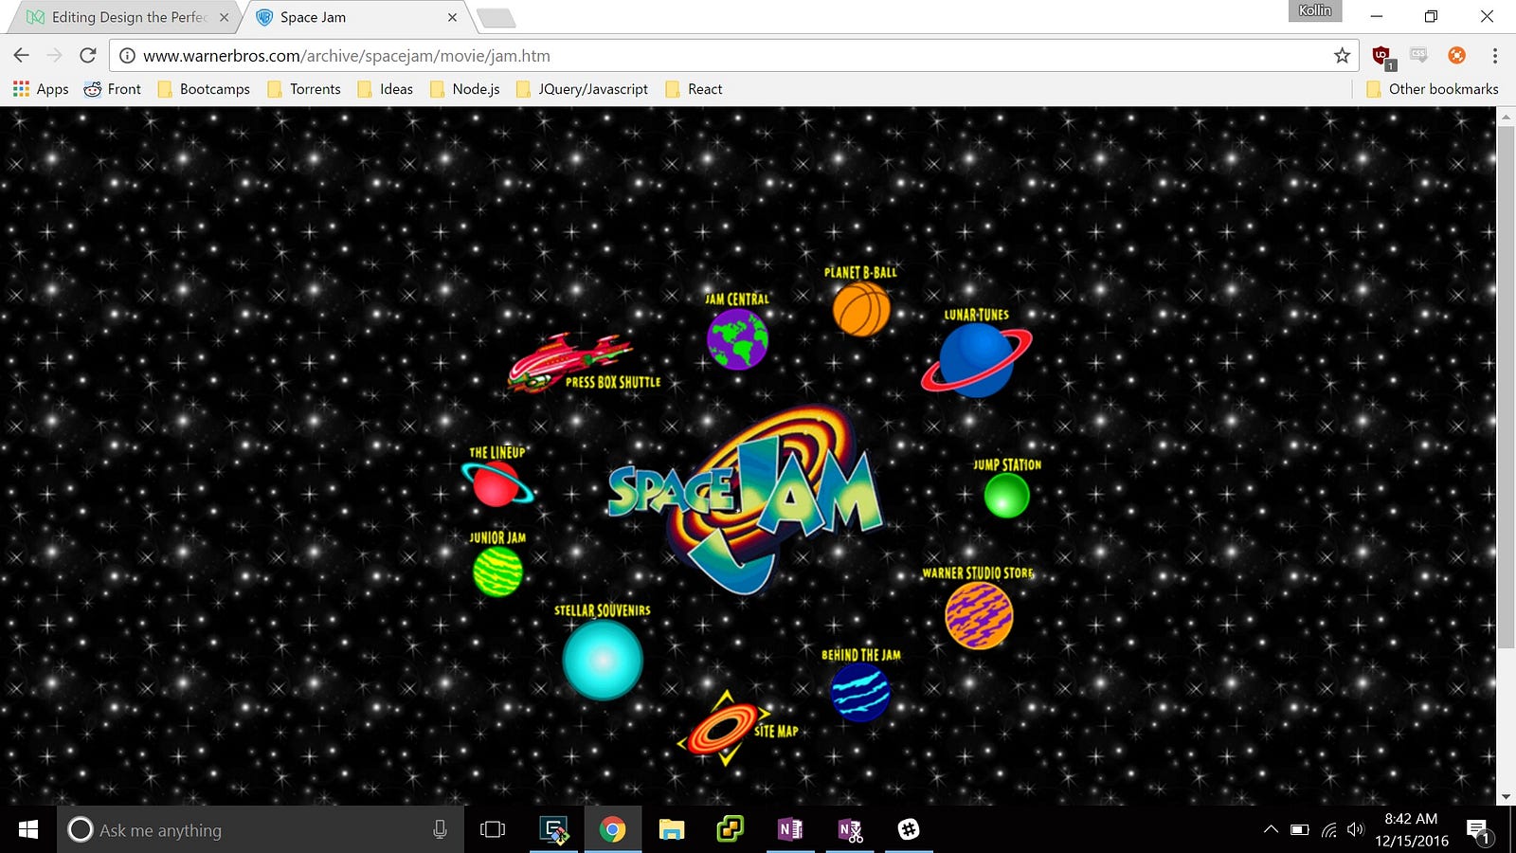Expand the Ideas bookmark folder
The height and width of the screenshot is (853, 1516).
click(386, 89)
